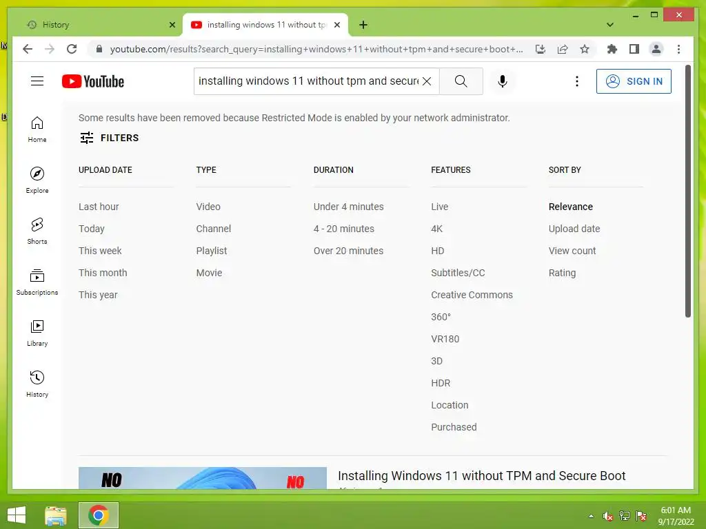Open the Windows Start button

pyautogui.click(x=17, y=515)
